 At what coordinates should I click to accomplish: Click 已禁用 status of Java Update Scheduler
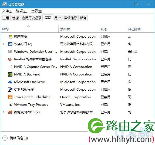[106, 97]
